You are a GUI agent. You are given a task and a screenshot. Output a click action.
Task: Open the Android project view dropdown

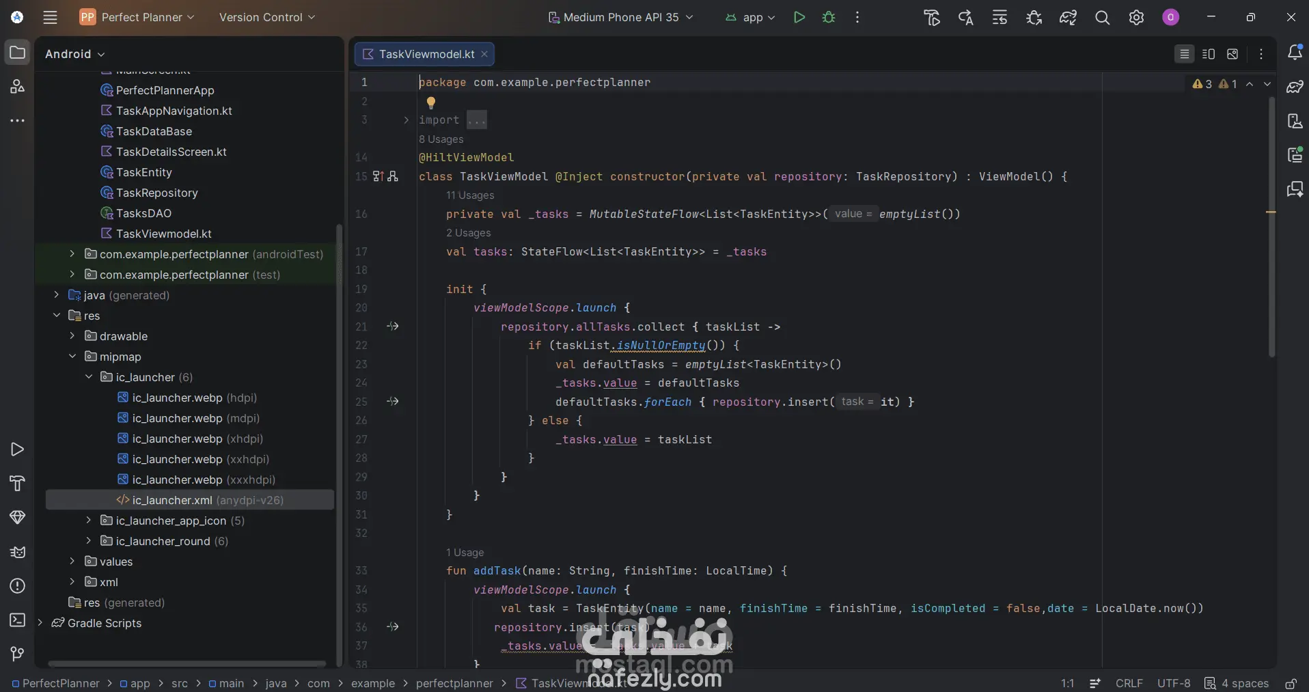coord(74,54)
